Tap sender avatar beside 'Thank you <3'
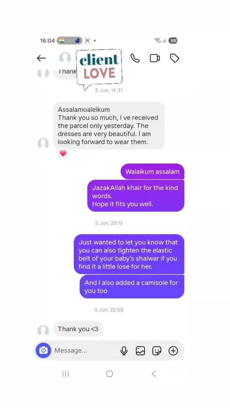 [43, 330]
